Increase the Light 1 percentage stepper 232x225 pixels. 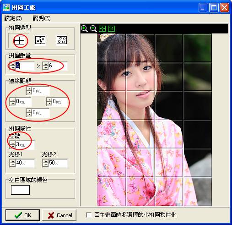point(12,161)
